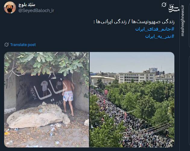Click the person in white shirt inside tunnel

coord(44,88)
